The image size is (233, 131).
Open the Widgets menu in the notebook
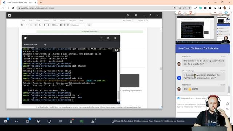tap(72, 20)
